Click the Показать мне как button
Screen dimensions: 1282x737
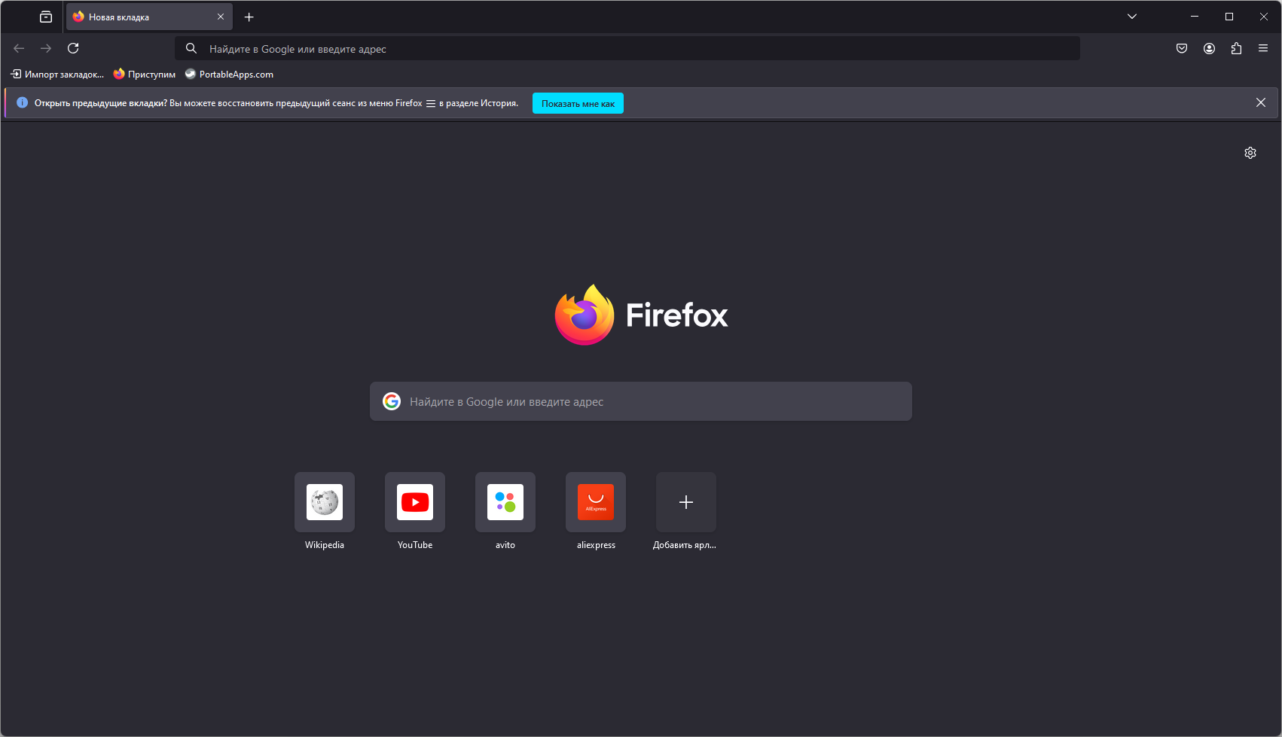tap(578, 103)
